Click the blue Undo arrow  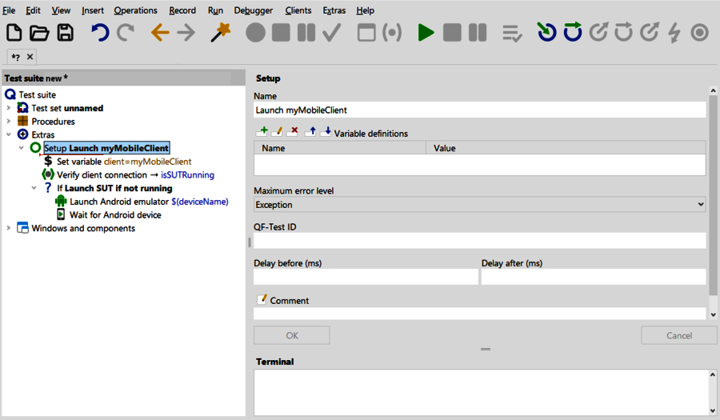(x=99, y=33)
